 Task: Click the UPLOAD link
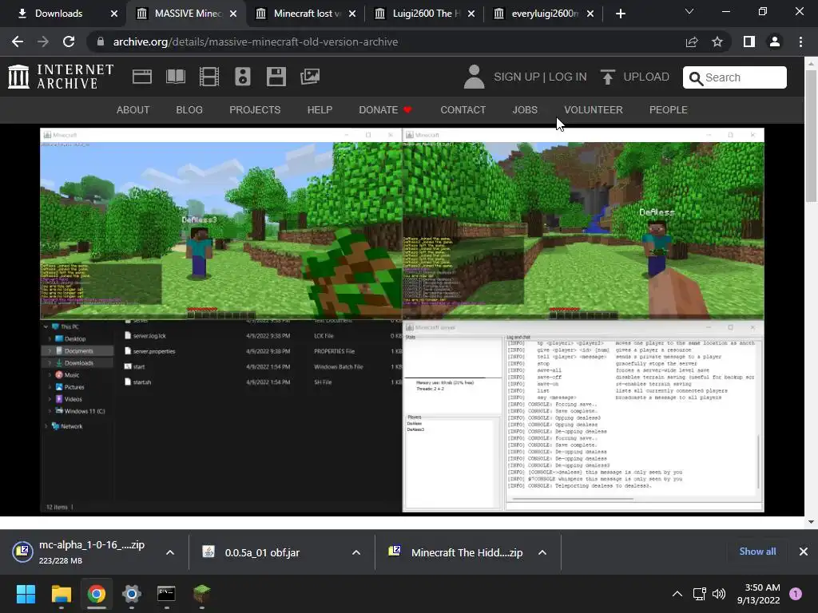pos(646,77)
